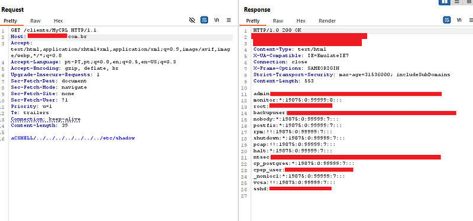Switch to Raw tab in Request
Screen dimensions: 473x221
35,21
